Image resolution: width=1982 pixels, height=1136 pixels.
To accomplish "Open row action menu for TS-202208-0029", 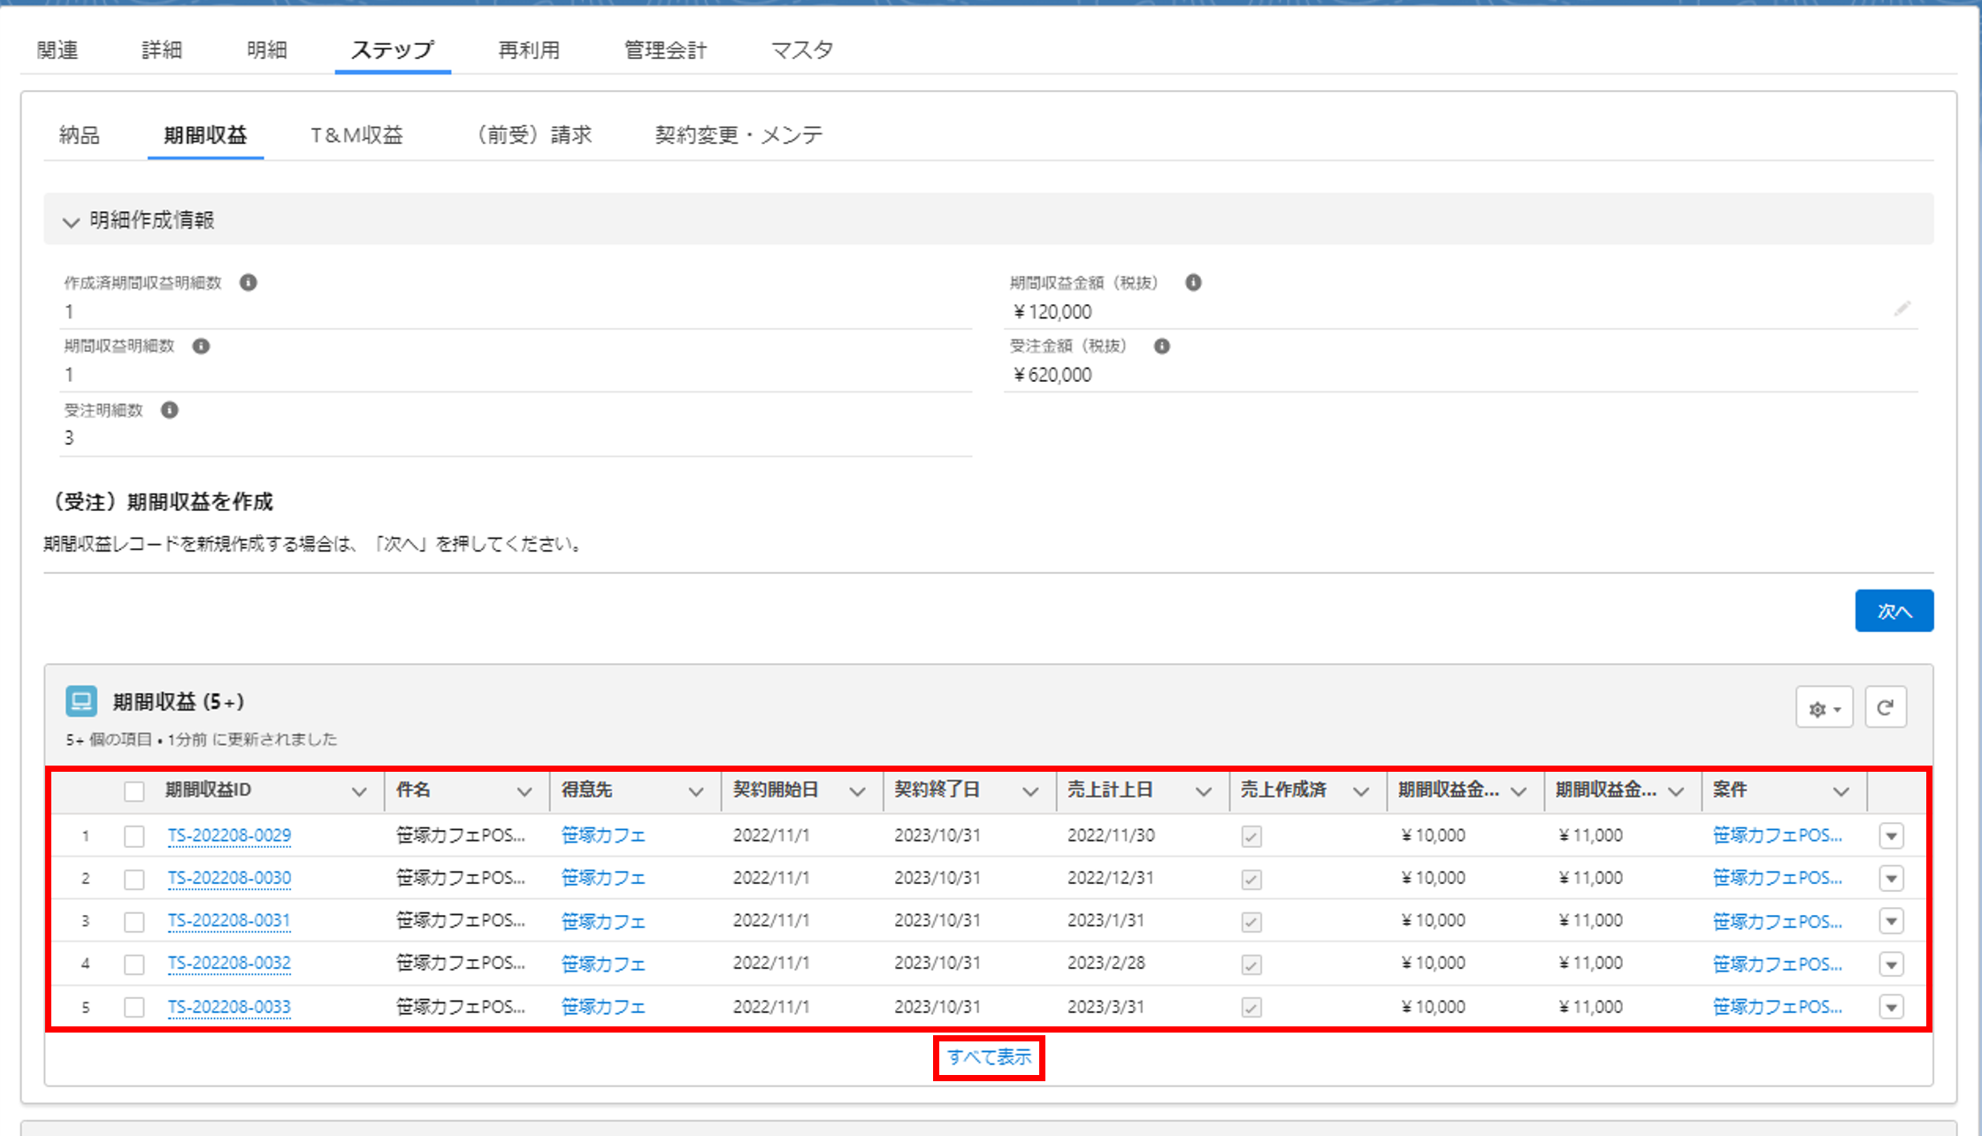I will tap(1891, 836).
